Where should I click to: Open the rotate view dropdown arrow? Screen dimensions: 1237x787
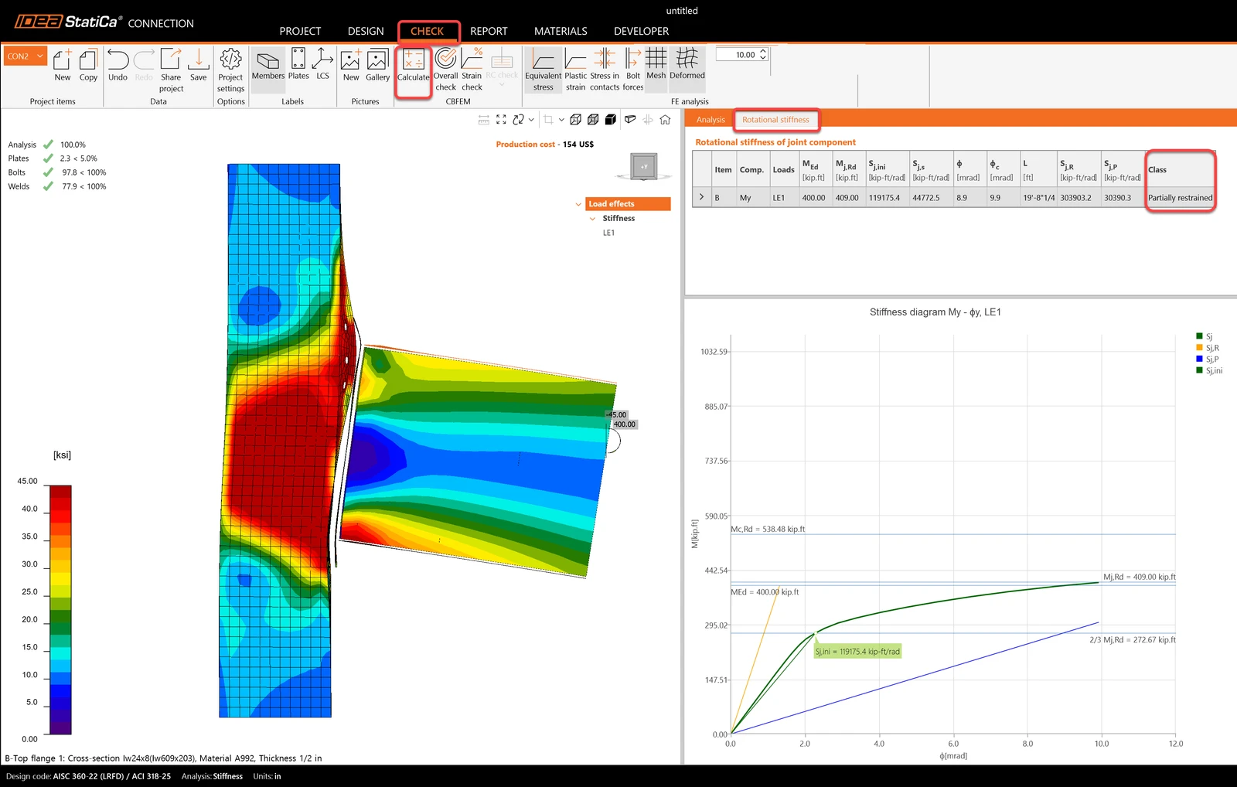pyautogui.click(x=531, y=119)
